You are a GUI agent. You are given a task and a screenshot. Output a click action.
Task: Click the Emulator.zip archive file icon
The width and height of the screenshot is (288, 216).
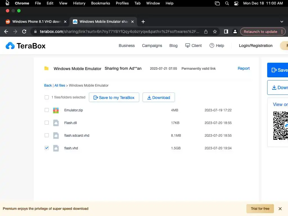pos(56,110)
